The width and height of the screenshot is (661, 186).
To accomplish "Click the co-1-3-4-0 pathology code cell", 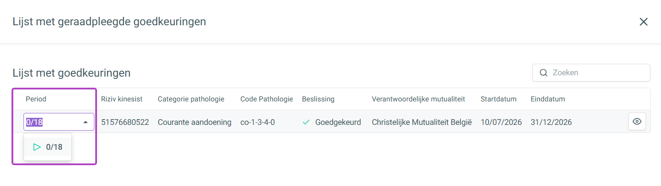I will coord(257,122).
